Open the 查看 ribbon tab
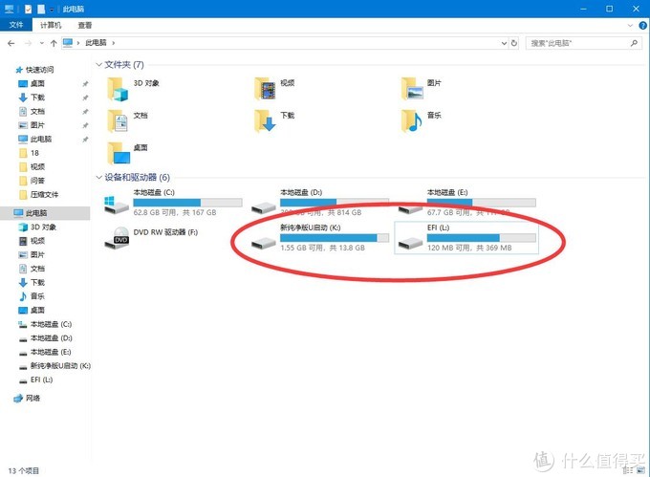 tap(85, 25)
